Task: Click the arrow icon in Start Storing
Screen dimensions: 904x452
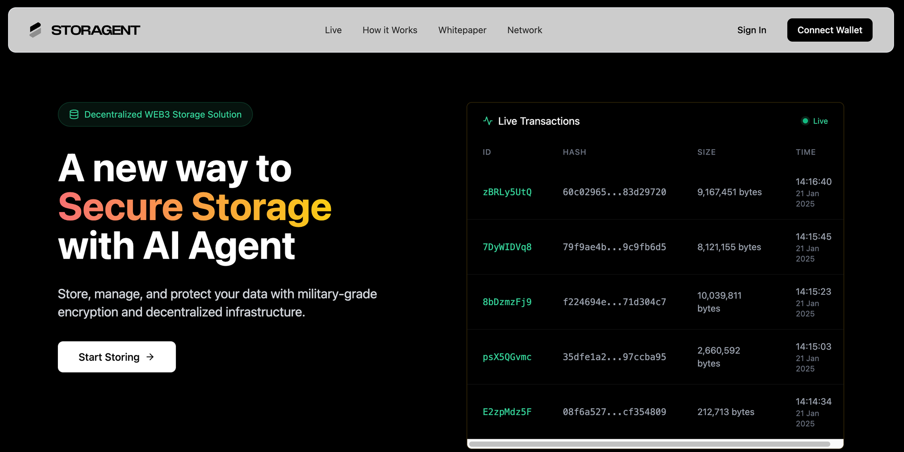Action: [150, 357]
